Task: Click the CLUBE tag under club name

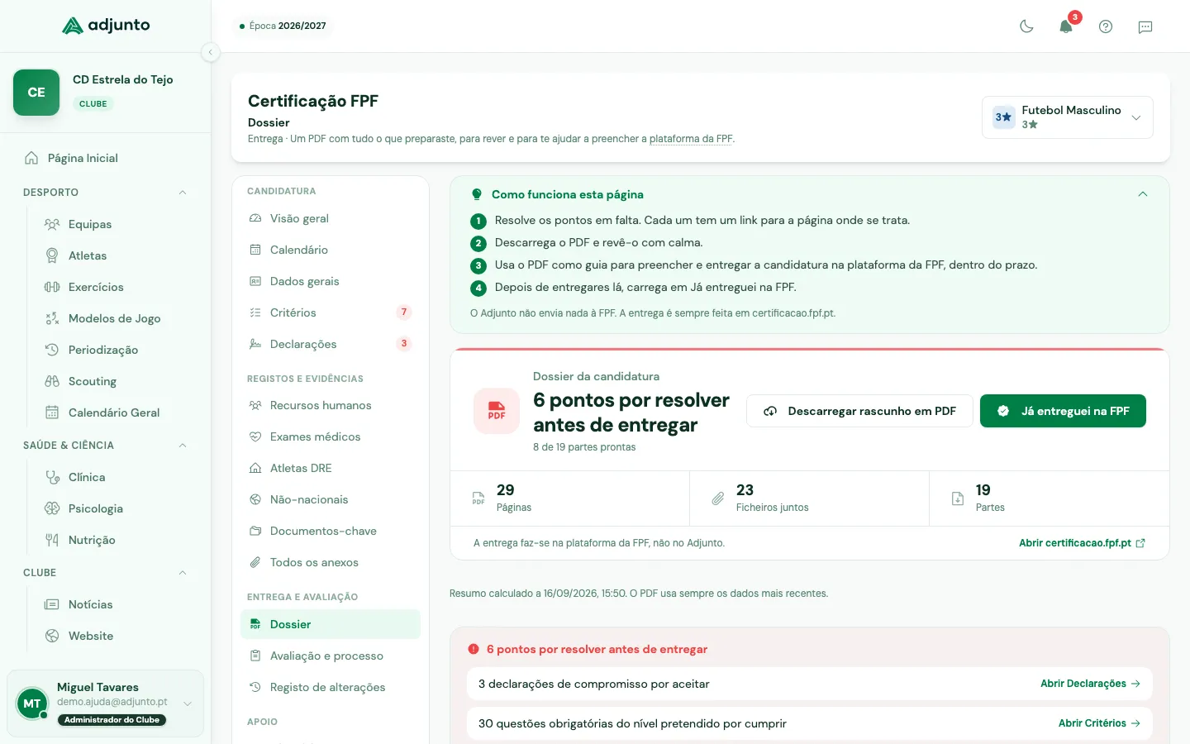Action: click(93, 104)
